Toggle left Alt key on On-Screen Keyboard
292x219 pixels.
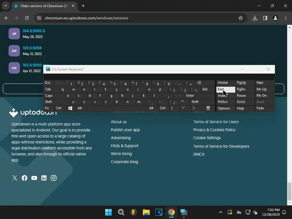pos(81,108)
